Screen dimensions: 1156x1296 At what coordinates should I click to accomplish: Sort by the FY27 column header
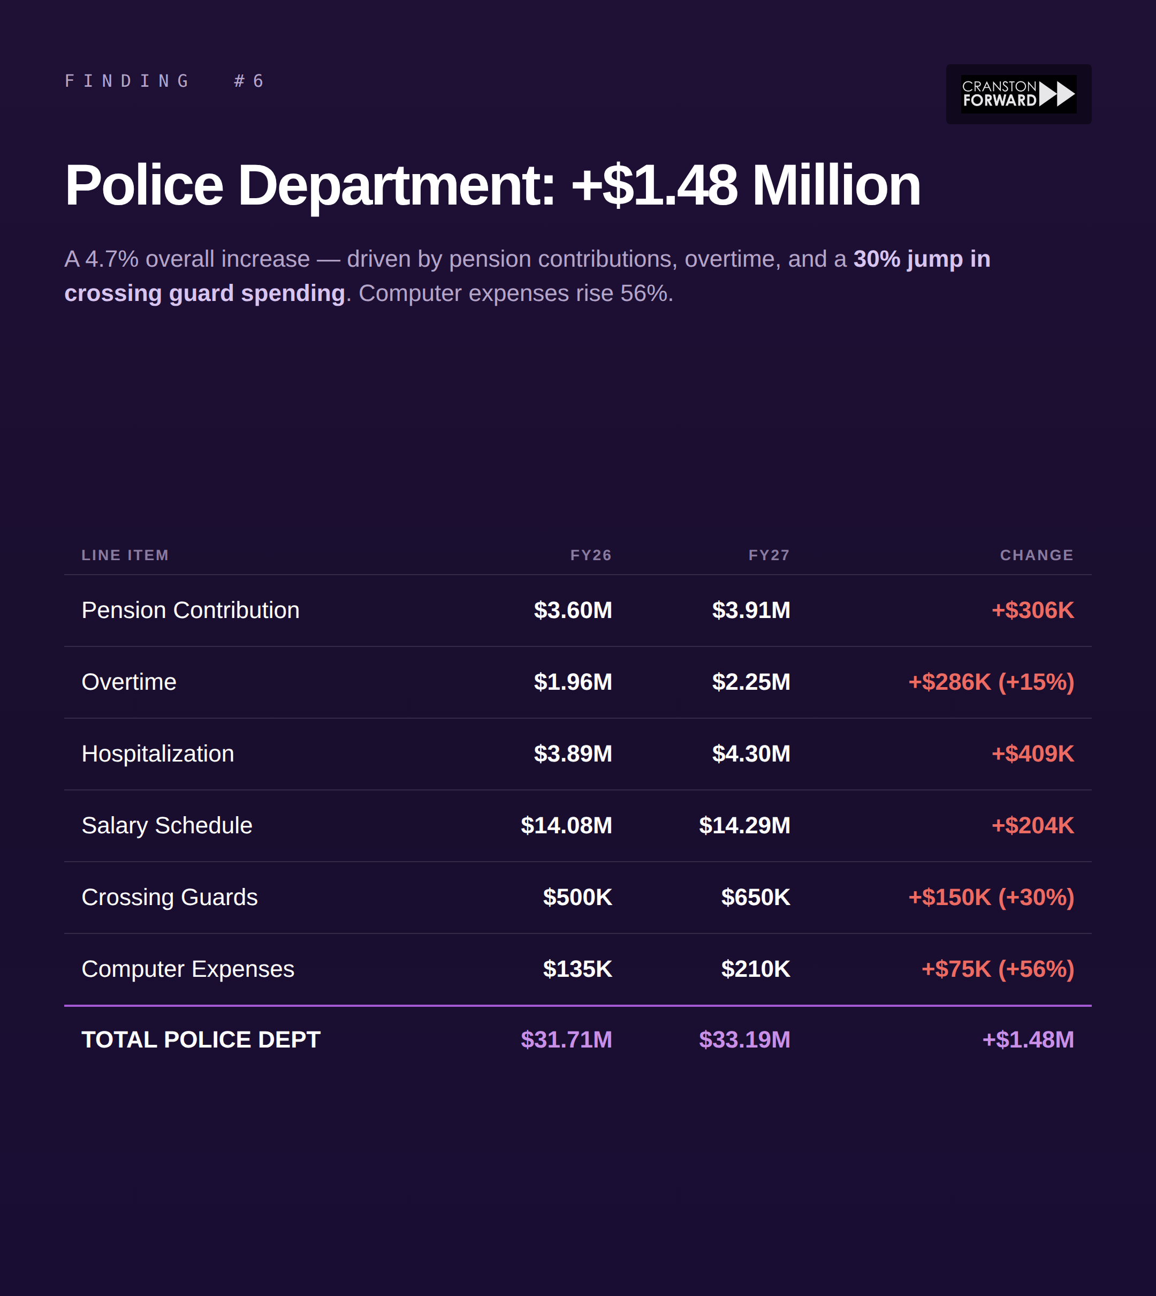coord(769,555)
